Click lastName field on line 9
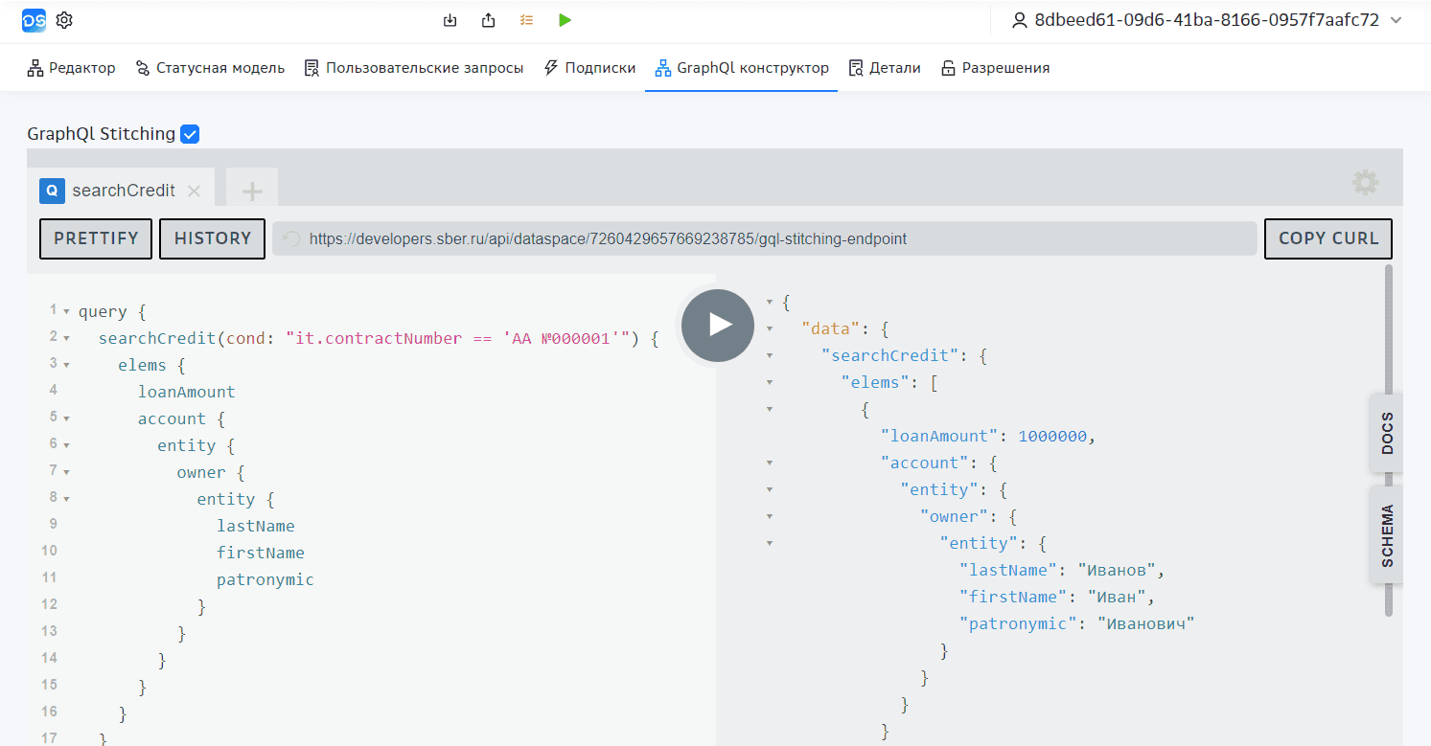Screen dimensions: 1431x746 pos(256,527)
